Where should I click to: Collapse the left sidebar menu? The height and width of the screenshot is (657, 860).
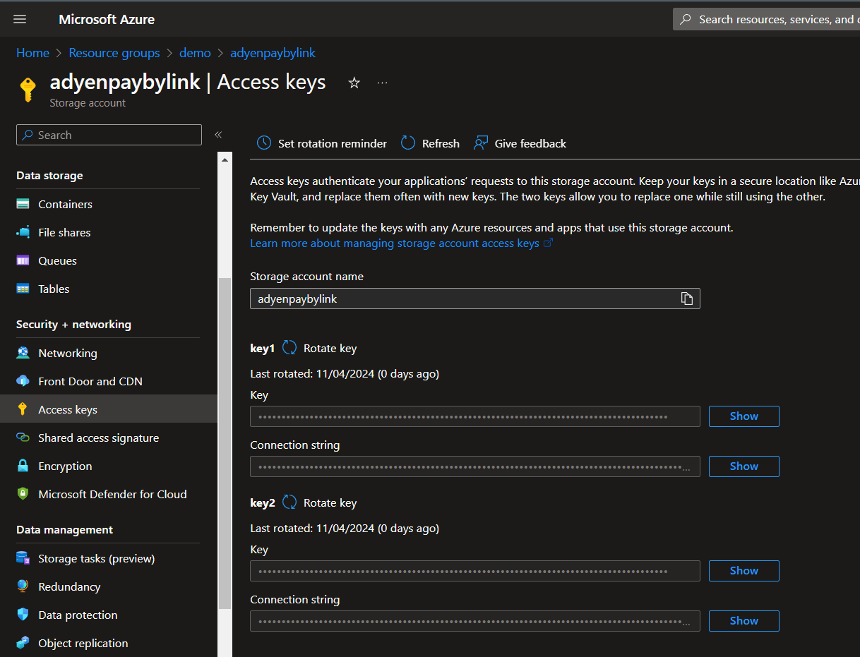218,135
